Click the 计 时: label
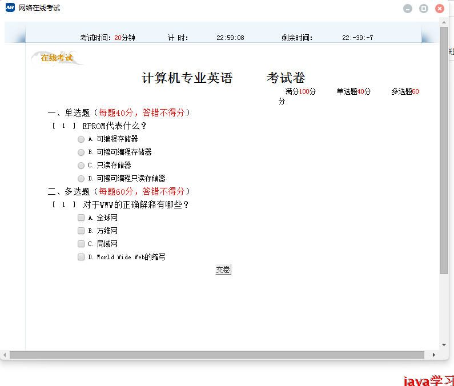This screenshot has width=454, height=386. pyautogui.click(x=178, y=38)
